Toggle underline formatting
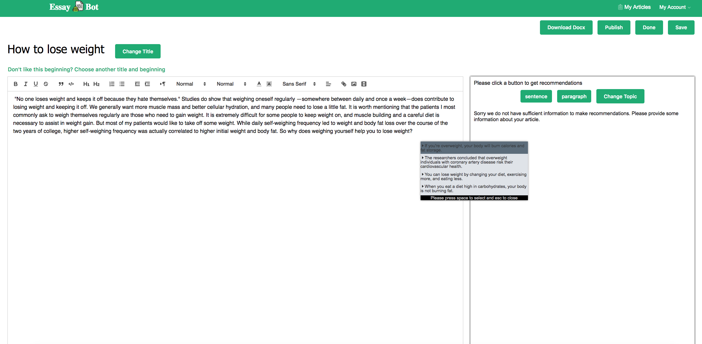702x344 pixels. pyautogui.click(x=36, y=84)
